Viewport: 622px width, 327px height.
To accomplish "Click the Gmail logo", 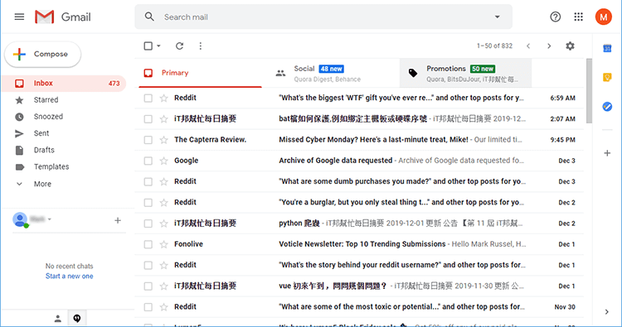I will pos(63,17).
